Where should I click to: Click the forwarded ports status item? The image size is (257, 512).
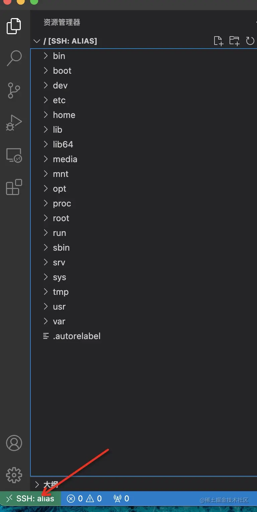121,499
